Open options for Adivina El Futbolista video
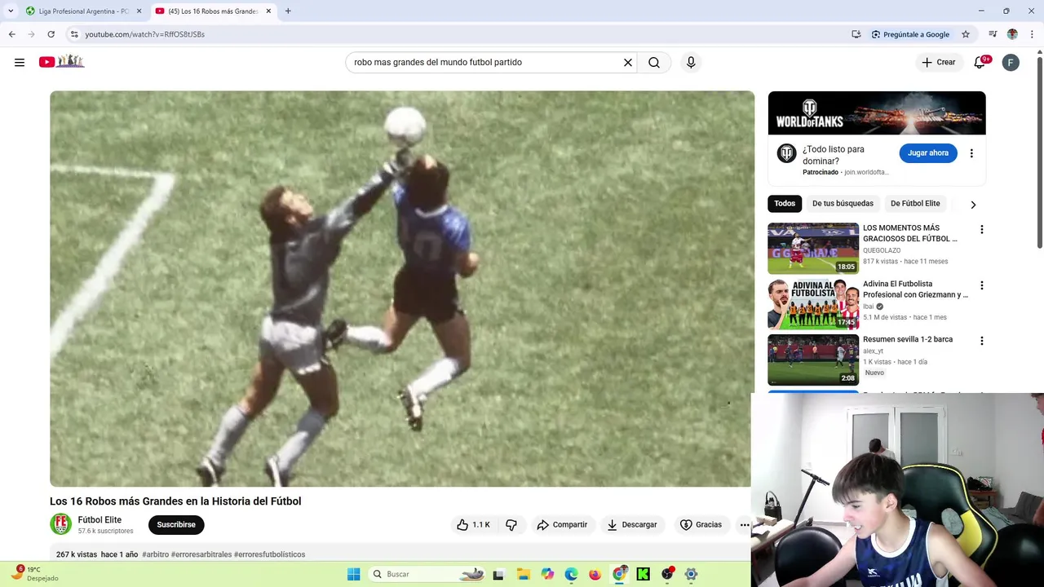This screenshot has height=587, width=1044. point(982,285)
